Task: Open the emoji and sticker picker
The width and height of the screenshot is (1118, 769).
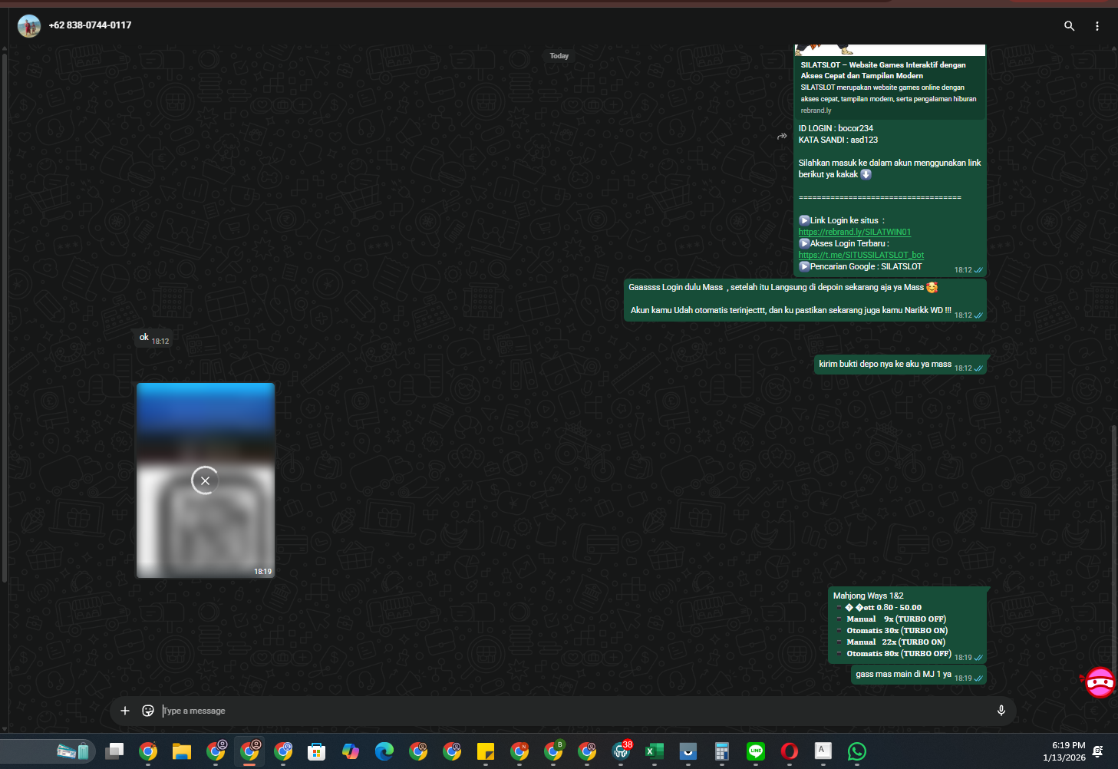Action: click(x=148, y=711)
